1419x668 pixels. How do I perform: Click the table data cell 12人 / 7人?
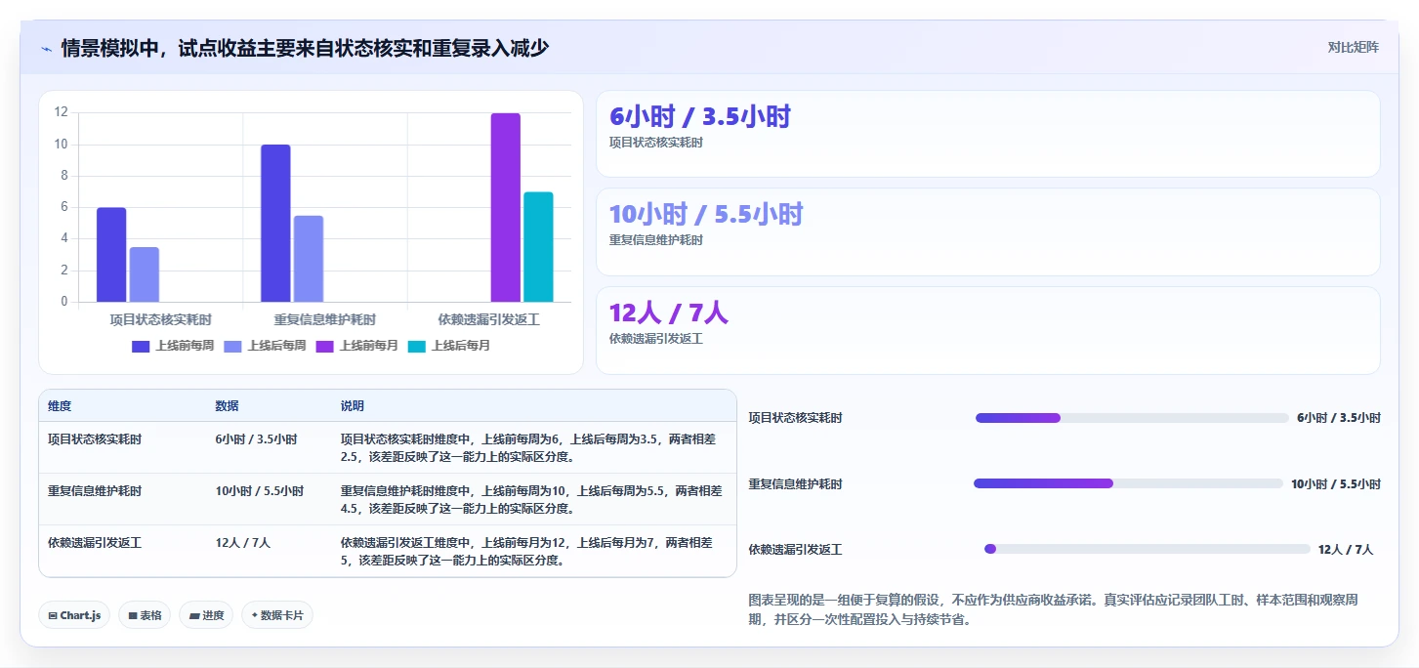pos(243,543)
